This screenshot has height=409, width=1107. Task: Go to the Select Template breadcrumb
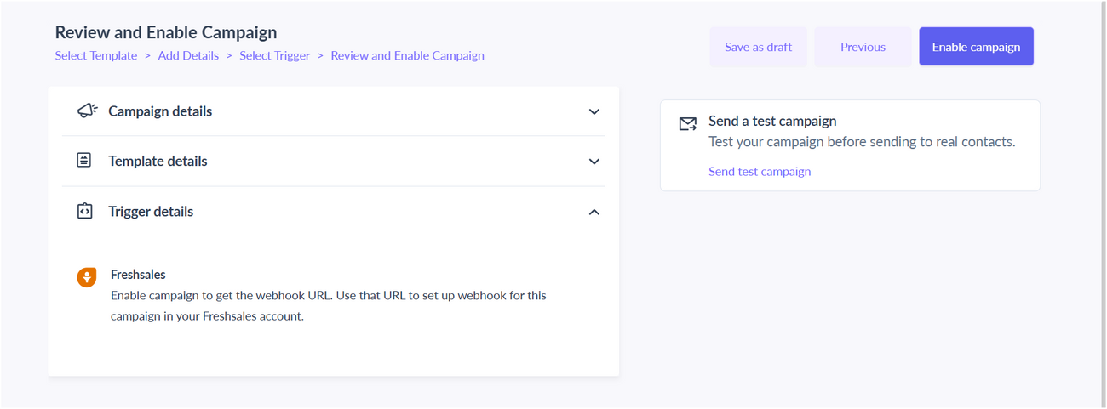point(96,55)
